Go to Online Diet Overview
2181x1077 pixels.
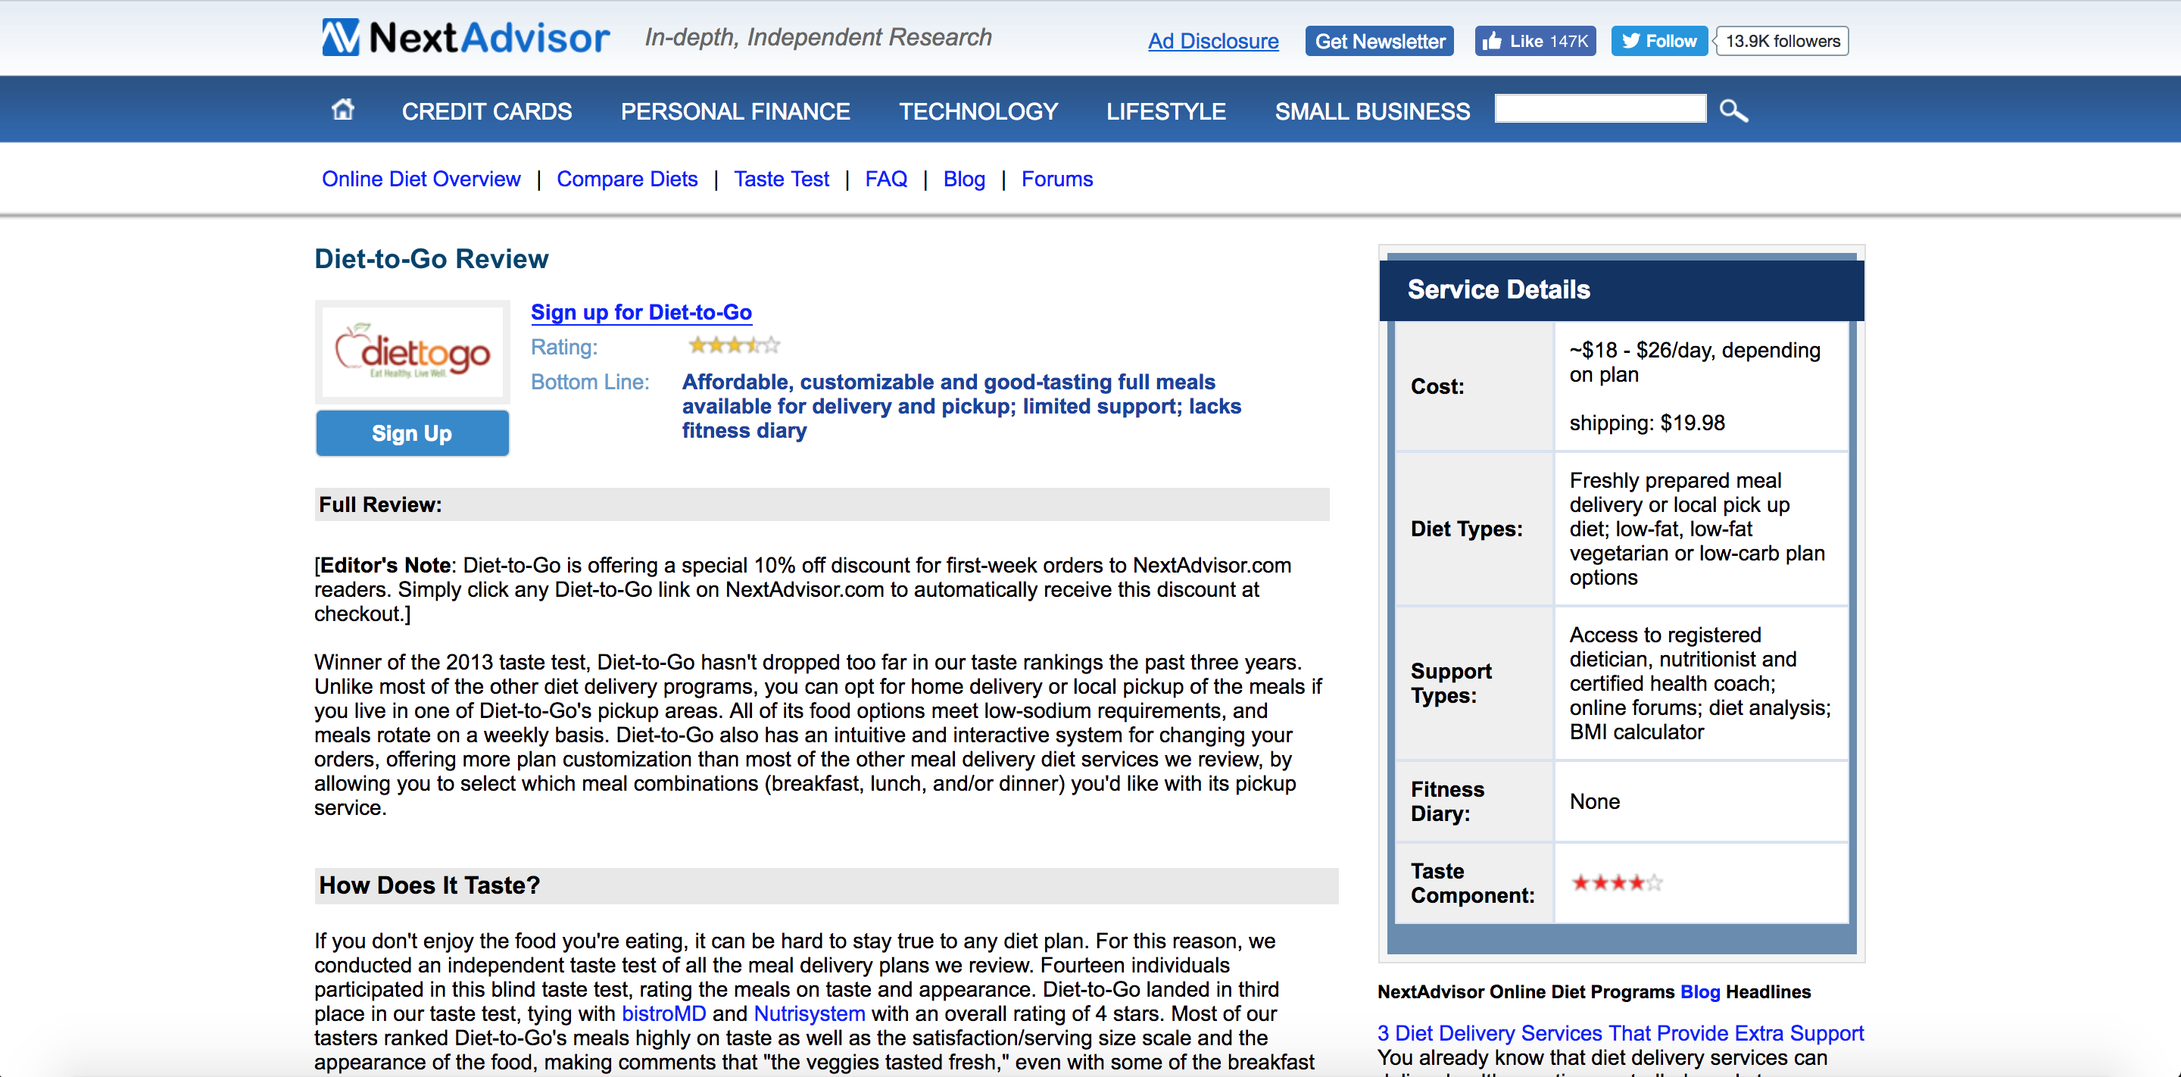tap(421, 179)
